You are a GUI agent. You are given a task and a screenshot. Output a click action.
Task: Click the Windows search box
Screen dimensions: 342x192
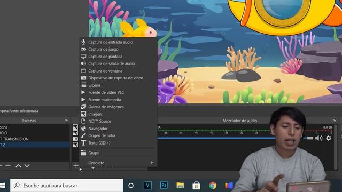coord(66,186)
